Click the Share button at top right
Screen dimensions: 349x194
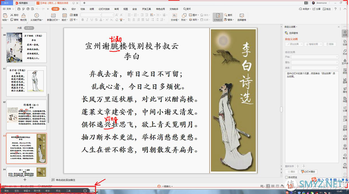(x=317, y=9)
